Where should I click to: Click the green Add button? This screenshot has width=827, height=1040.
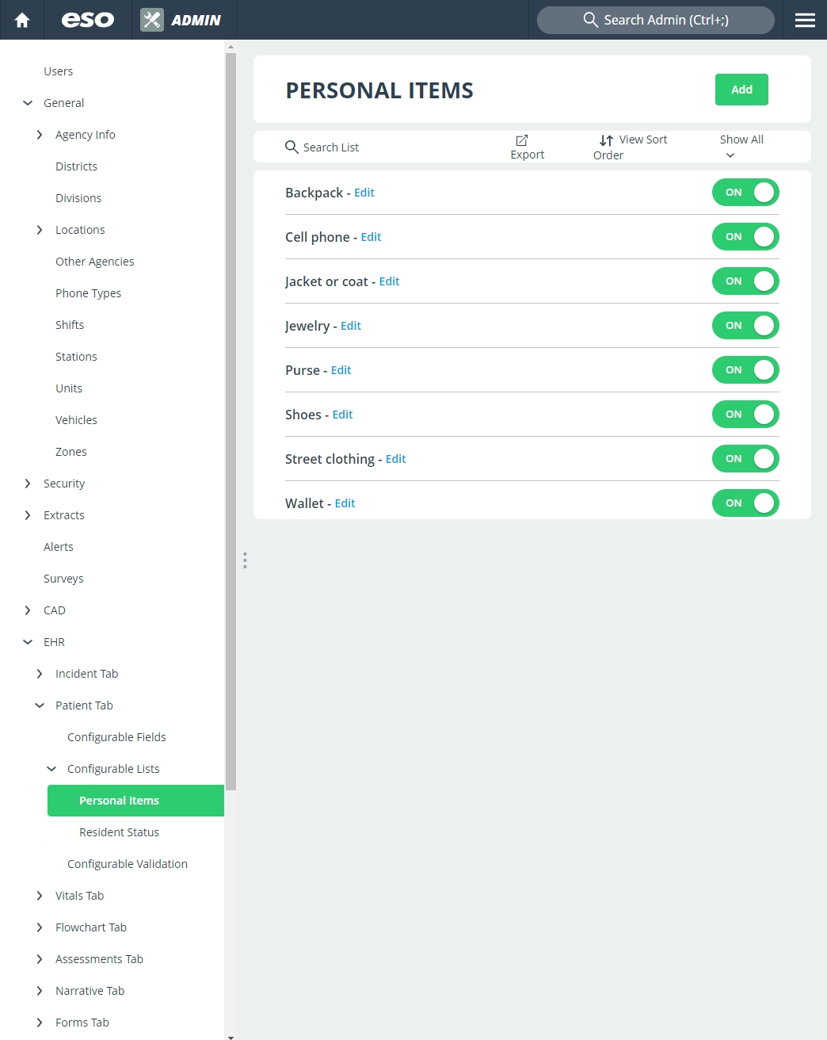pyautogui.click(x=741, y=90)
